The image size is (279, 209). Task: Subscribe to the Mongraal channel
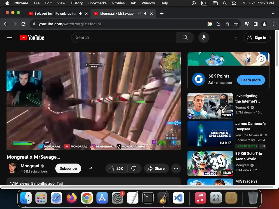(x=68, y=168)
